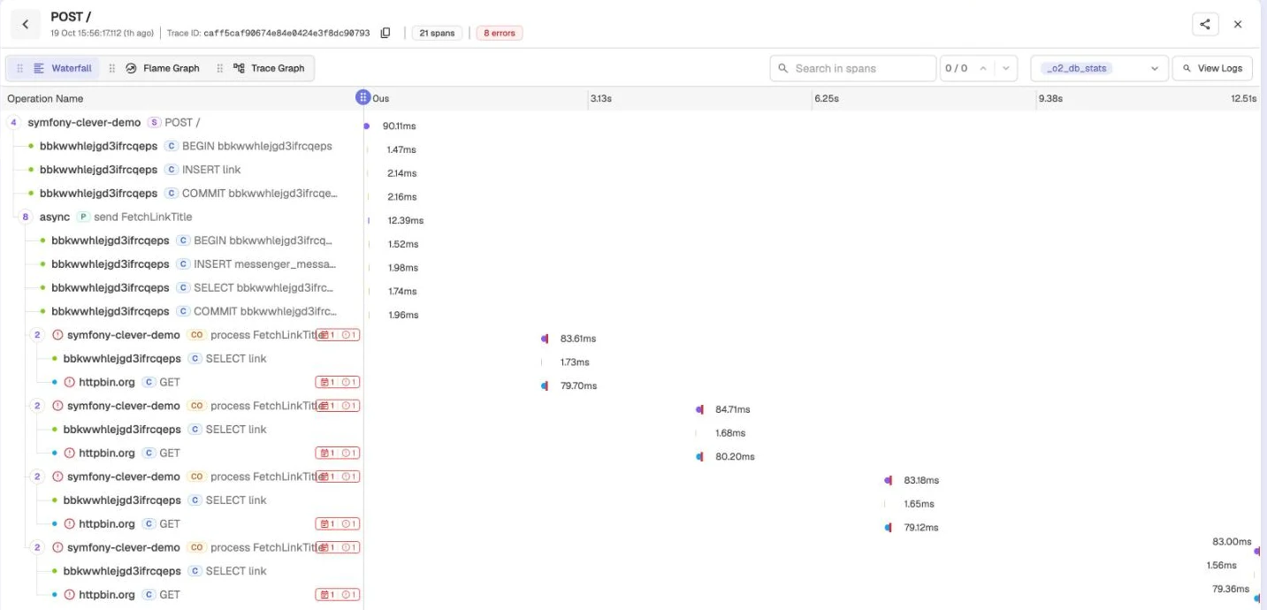Share this trace using the share icon
This screenshot has height=610, width=1267.
click(1205, 25)
